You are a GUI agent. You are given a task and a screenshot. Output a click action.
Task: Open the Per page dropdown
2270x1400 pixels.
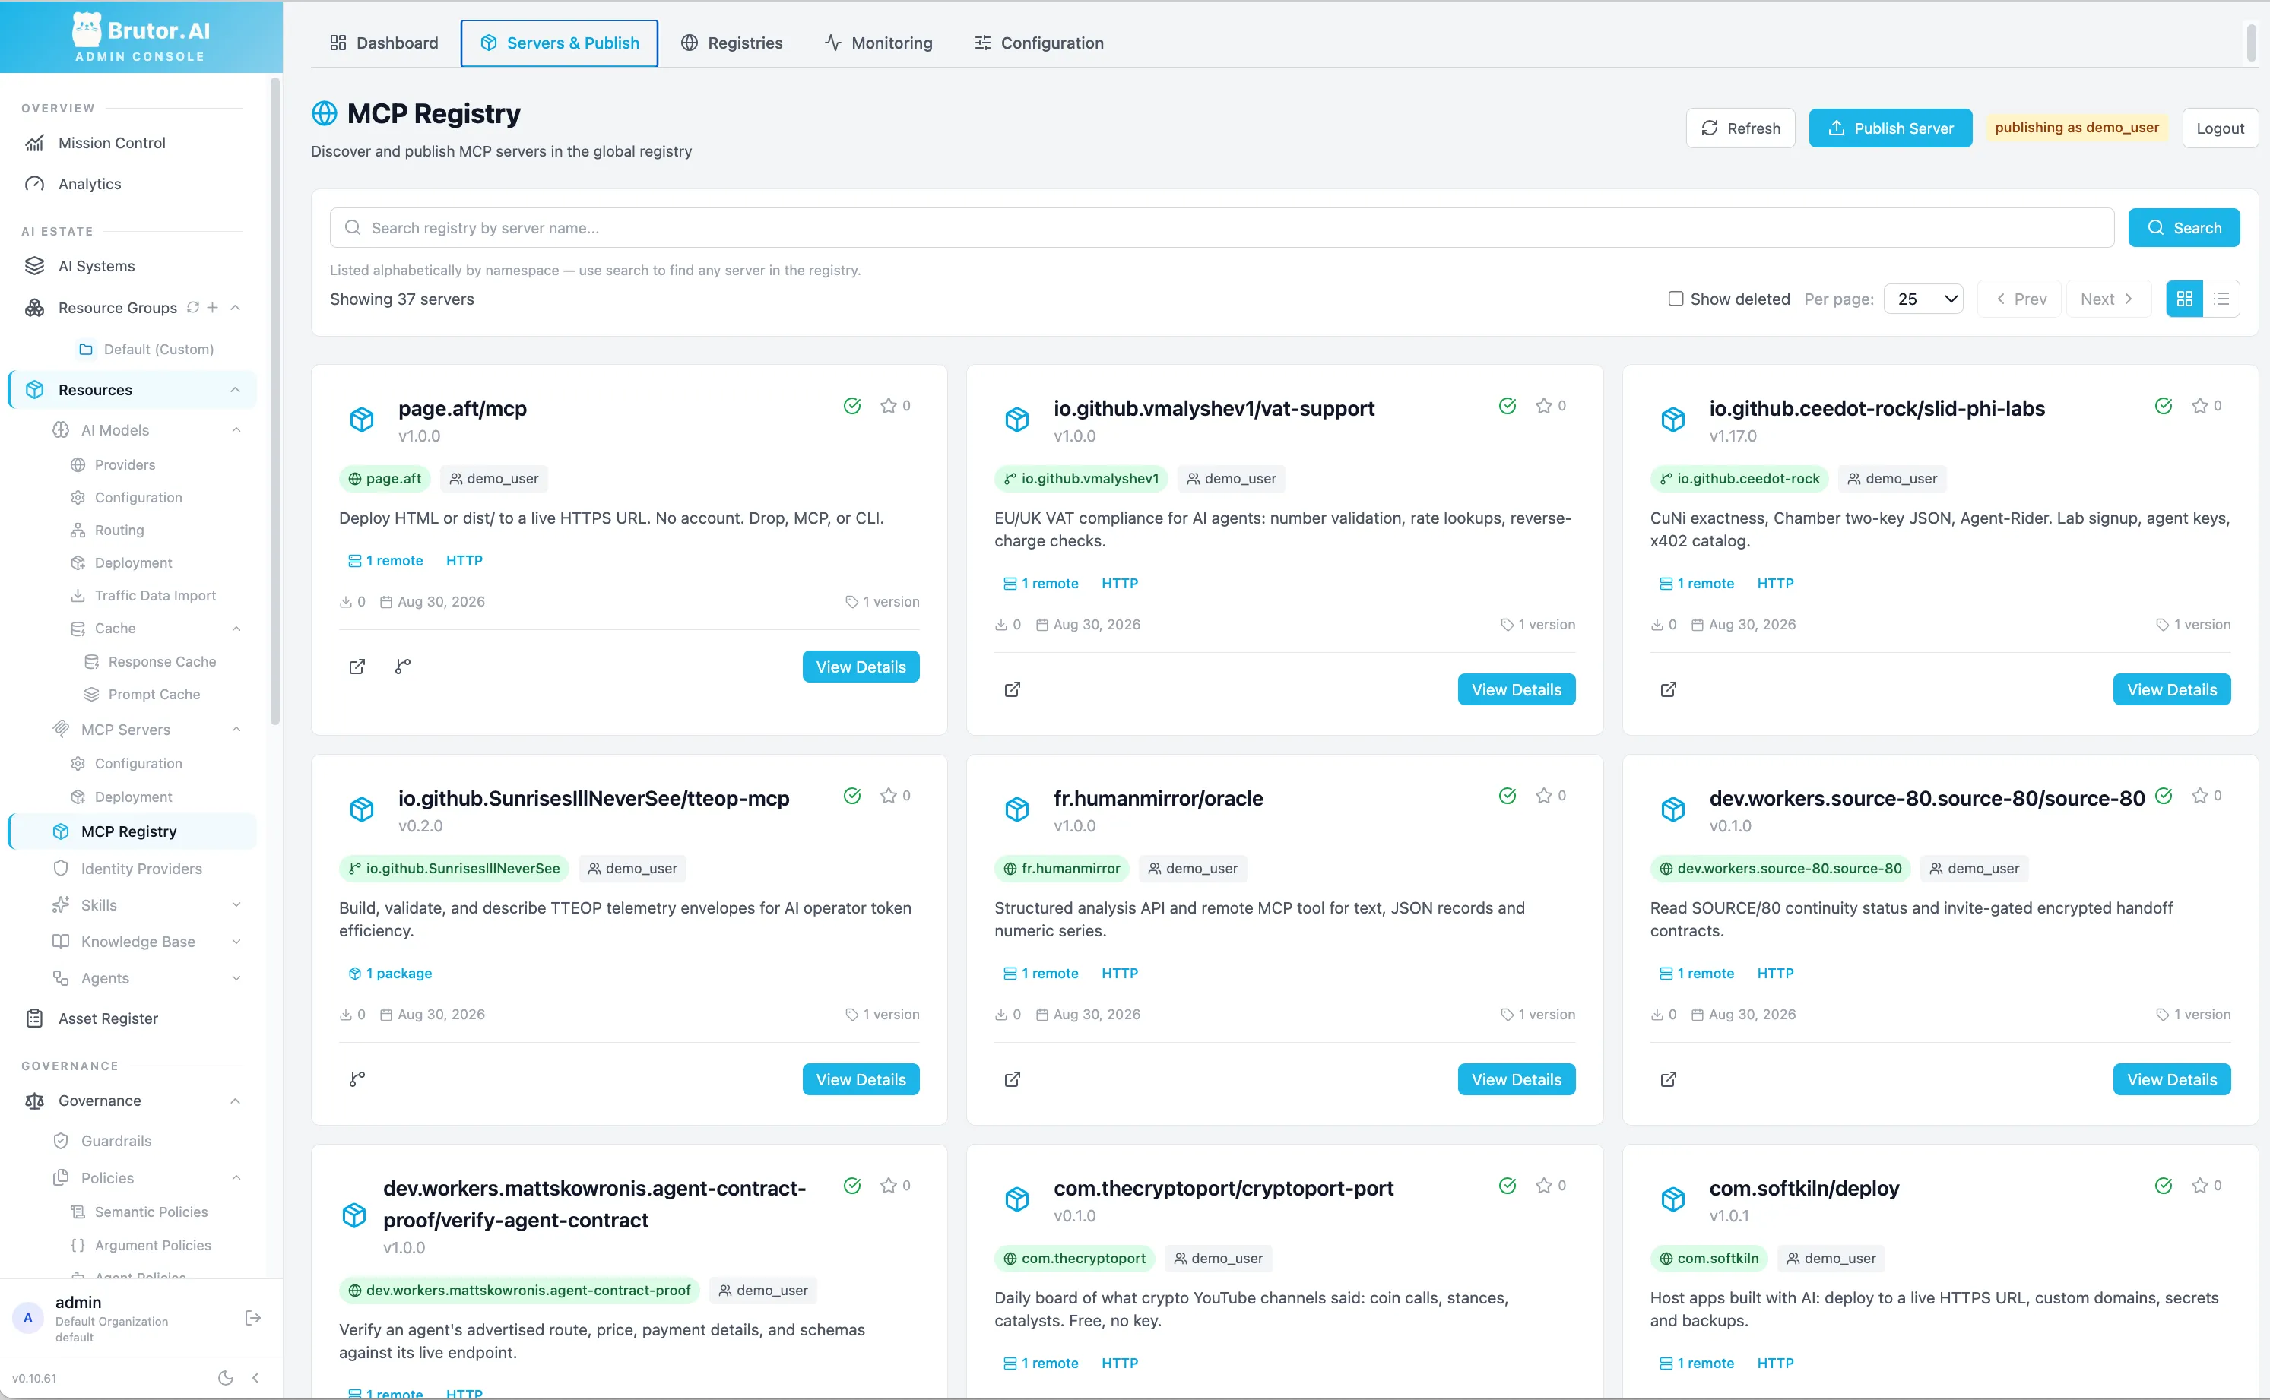click(1923, 299)
